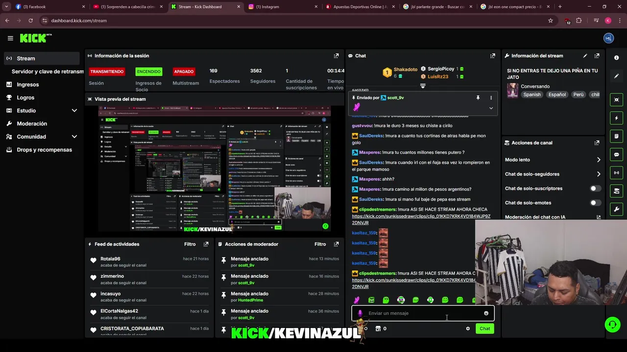
Task: Expand the pinned message with the chevron
Action: coord(491,108)
